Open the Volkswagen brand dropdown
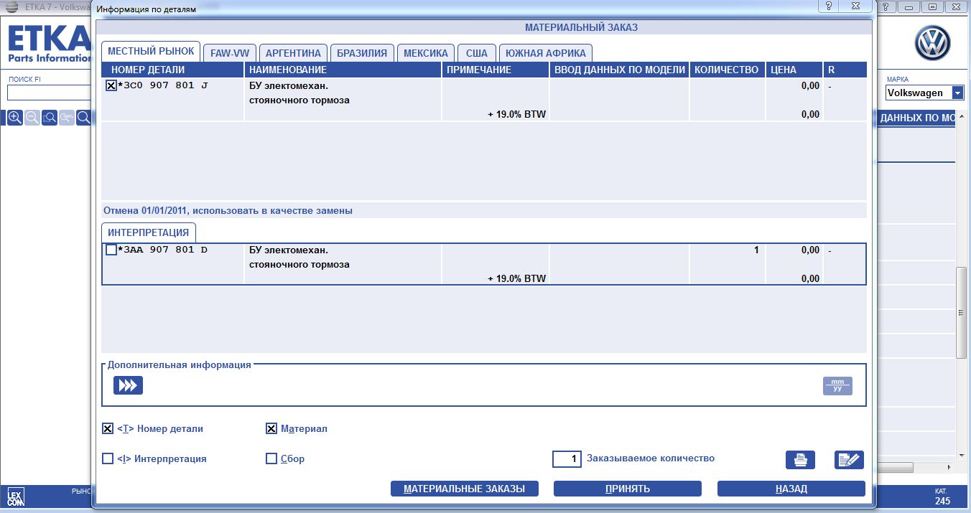Screen dimensions: 971x513 (x=957, y=93)
